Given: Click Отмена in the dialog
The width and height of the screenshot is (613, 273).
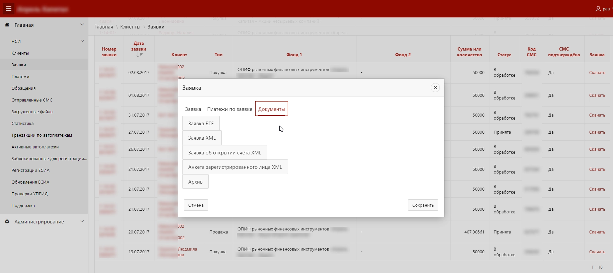Looking at the screenshot, I should click(196, 205).
